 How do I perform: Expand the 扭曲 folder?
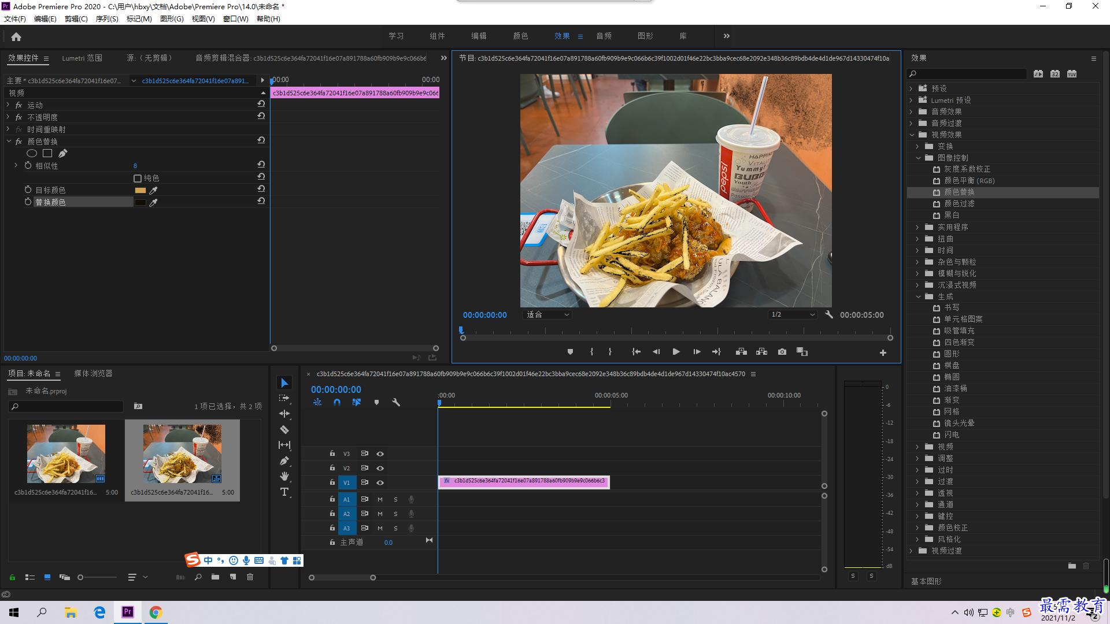(x=917, y=239)
